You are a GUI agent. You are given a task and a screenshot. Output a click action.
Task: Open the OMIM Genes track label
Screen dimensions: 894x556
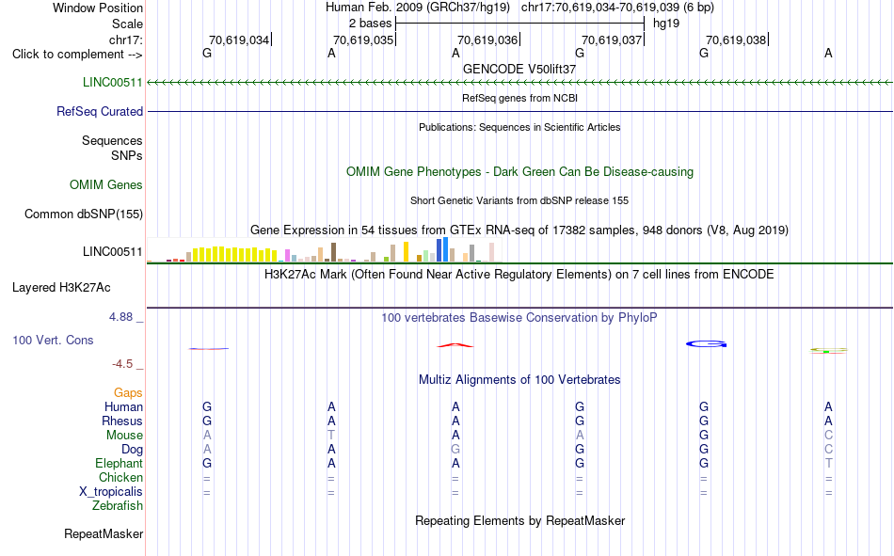[106, 184]
